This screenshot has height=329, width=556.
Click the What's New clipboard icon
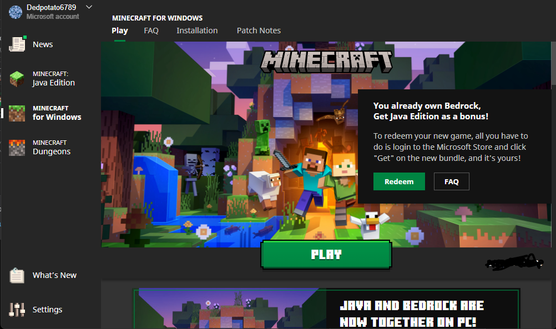[17, 276]
